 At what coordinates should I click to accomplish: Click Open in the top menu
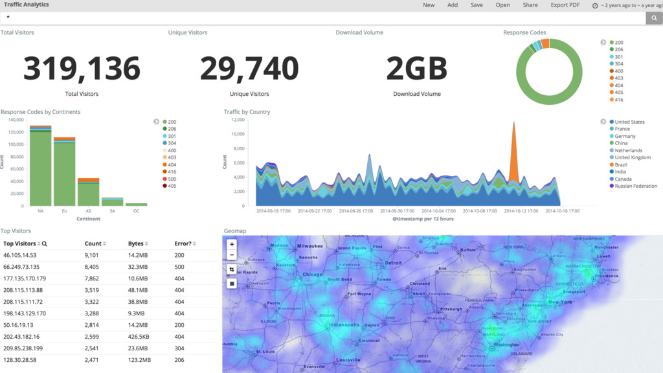click(502, 5)
